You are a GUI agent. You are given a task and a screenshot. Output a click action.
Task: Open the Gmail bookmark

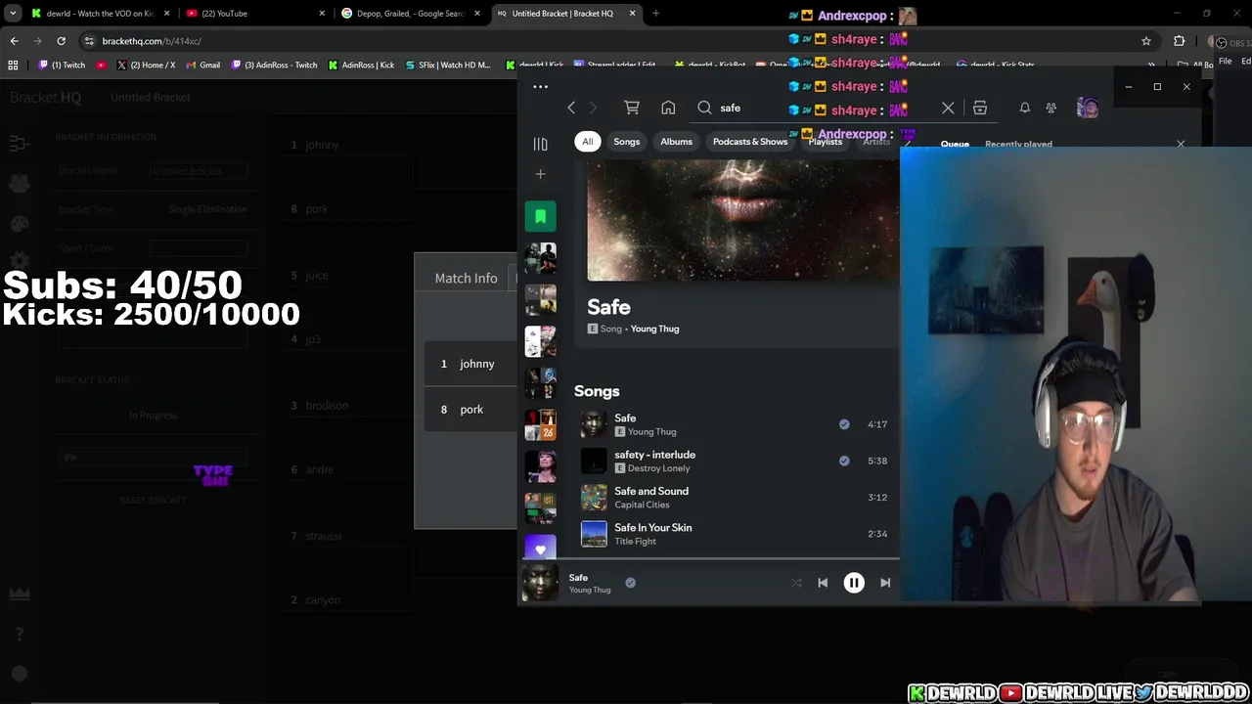[202, 65]
